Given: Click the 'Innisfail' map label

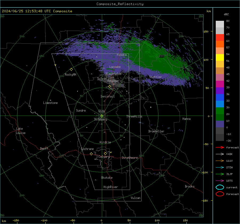Looking at the screenshot, I should point(107,96).
